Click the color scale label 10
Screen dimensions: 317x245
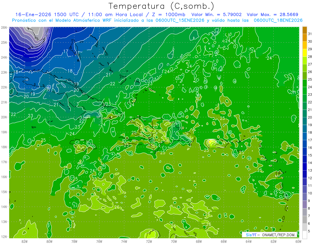[310, 193]
